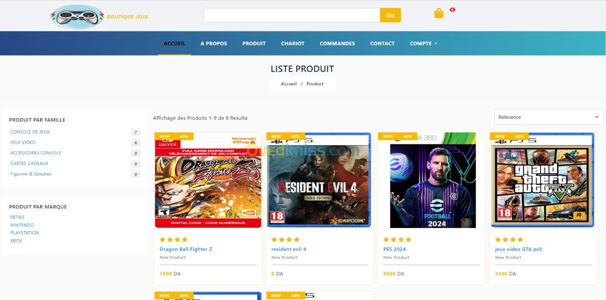The image size is (606, 300).
Task: Filter by JEUX VIDEO family
Action: click(23, 143)
